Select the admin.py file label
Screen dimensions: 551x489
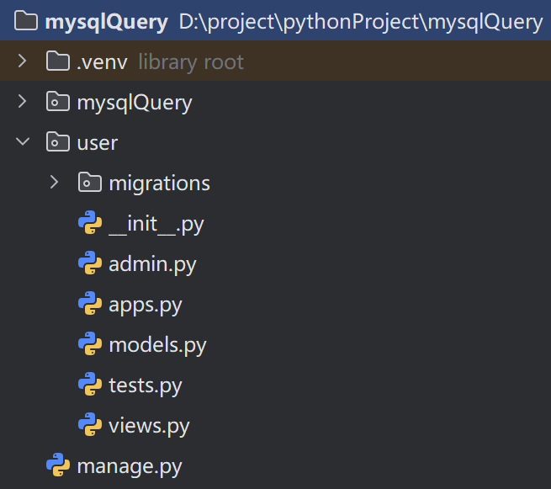[x=152, y=263]
